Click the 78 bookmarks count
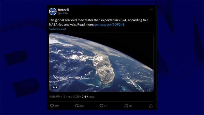204x115 pixels. click(x=130, y=106)
